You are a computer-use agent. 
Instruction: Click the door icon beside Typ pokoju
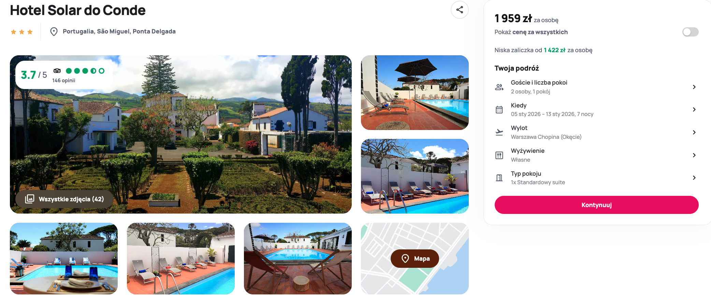pyautogui.click(x=499, y=178)
